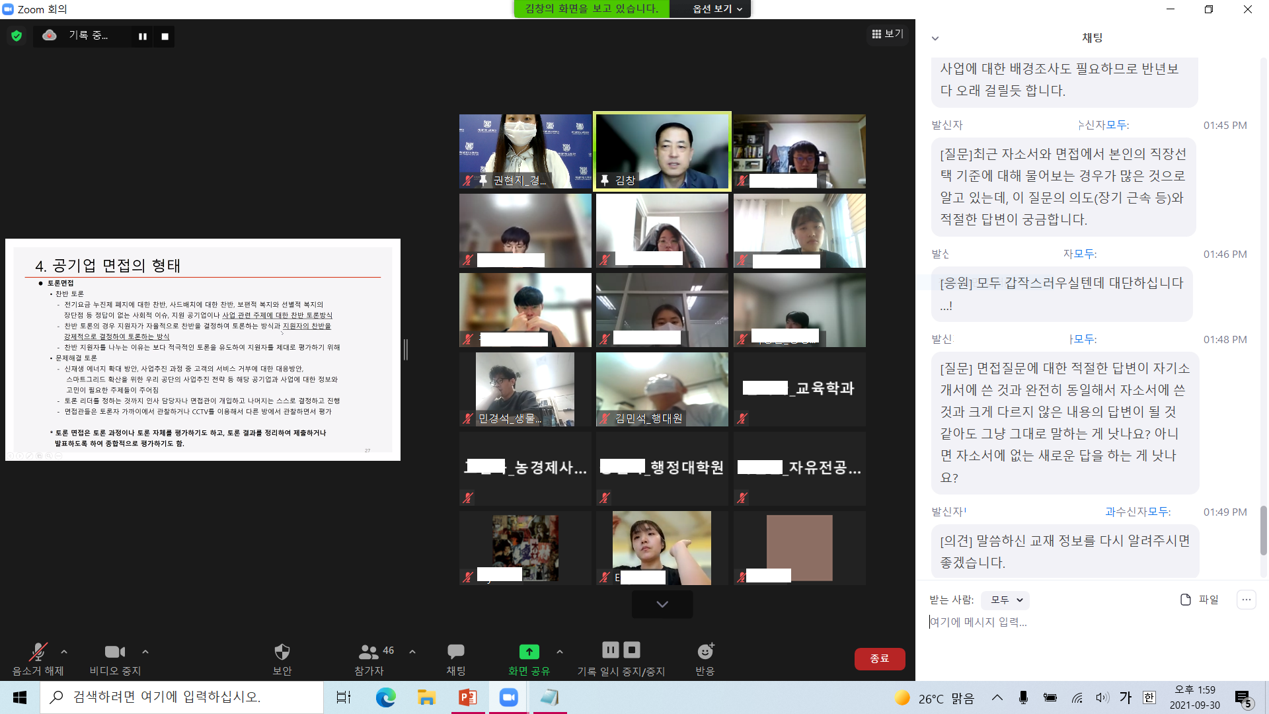Open chat more options ellipsis
1269x714 pixels.
(1247, 600)
